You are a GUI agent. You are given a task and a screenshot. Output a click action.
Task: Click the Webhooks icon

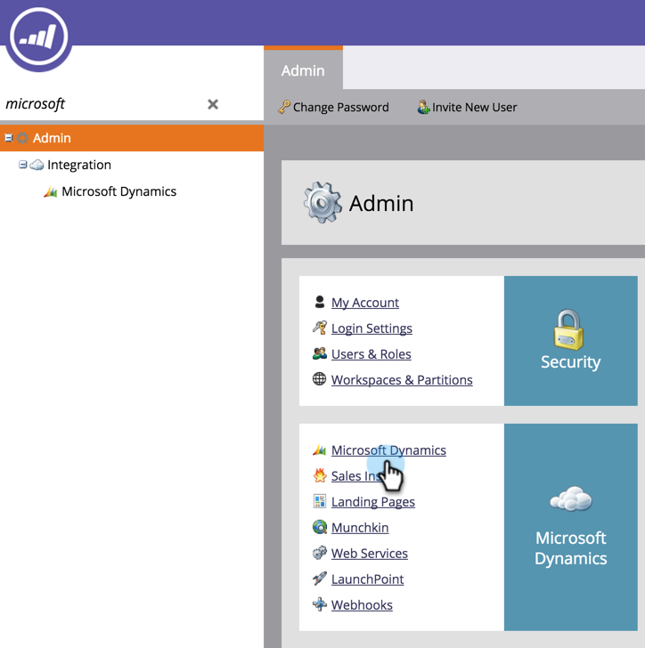click(320, 604)
